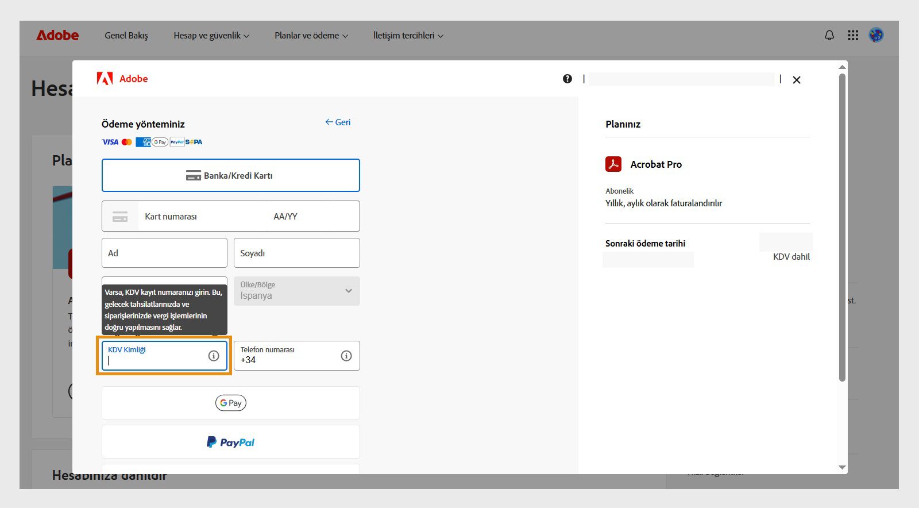Click the Soyadı last name field
The height and width of the screenshot is (508, 919).
pyautogui.click(x=297, y=253)
